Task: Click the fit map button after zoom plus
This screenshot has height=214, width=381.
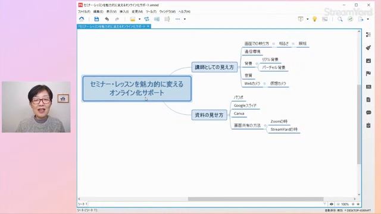Action: point(358,204)
